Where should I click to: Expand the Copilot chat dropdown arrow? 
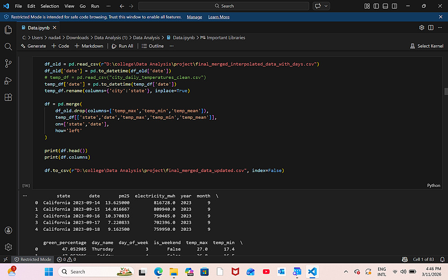(x=326, y=6)
